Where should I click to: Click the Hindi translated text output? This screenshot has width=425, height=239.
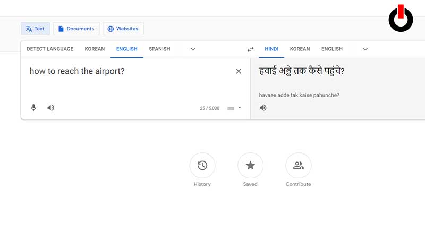302,71
